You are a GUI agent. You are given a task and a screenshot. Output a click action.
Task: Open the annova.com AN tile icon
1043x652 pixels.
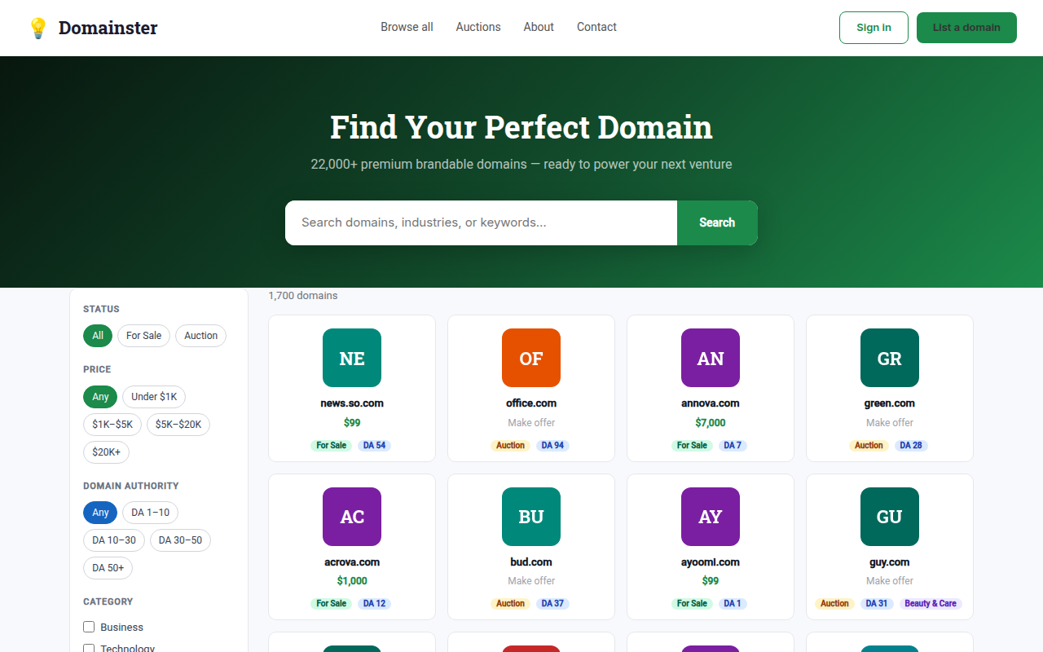click(711, 358)
